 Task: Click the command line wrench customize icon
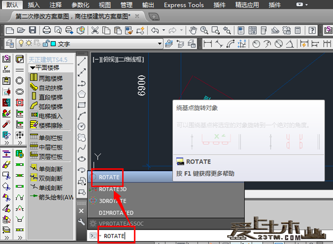point(81,222)
